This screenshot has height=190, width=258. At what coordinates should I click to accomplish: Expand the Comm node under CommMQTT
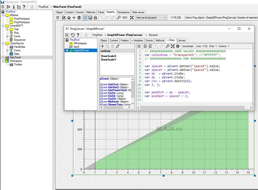pos(7,36)
